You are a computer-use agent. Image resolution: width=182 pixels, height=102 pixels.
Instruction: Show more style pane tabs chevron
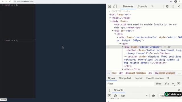168,78
